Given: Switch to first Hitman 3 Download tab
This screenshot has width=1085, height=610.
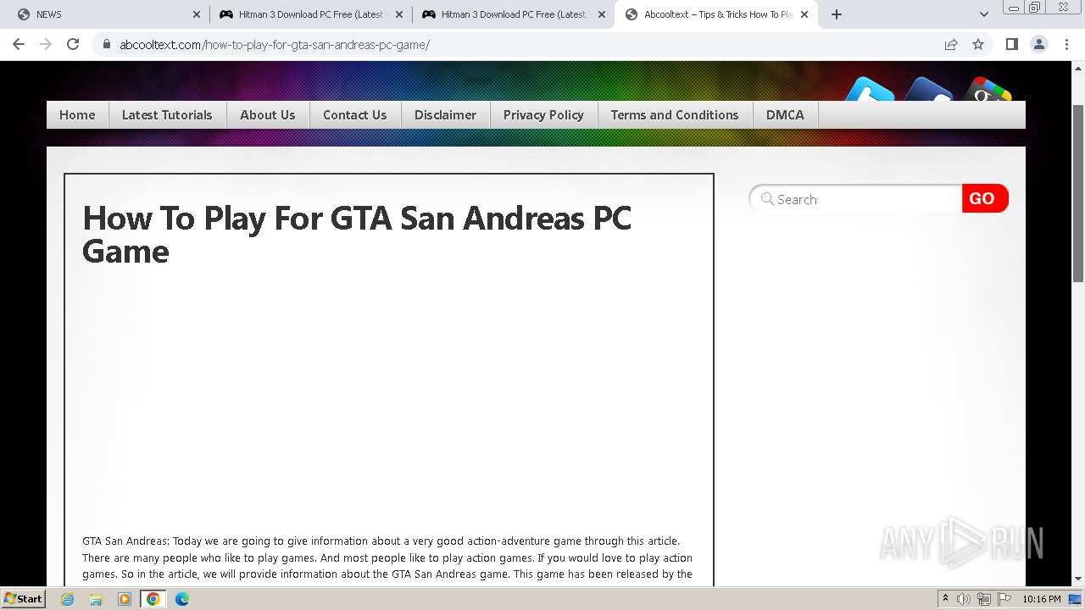Looking at the screenshot, I should tap(310, 14).
